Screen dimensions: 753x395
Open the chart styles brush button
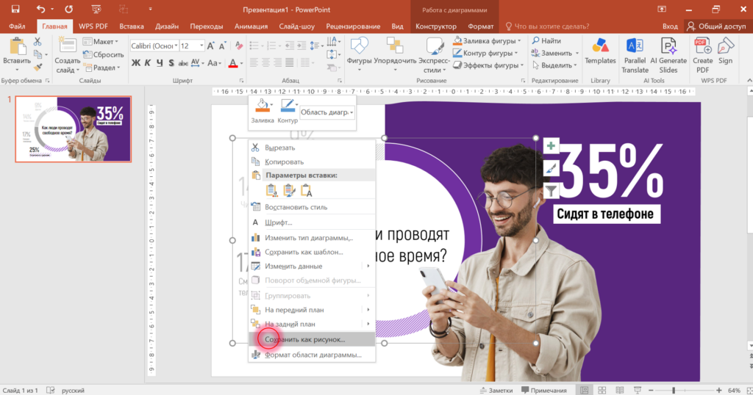pyautogui.click(x=551, y=168)
